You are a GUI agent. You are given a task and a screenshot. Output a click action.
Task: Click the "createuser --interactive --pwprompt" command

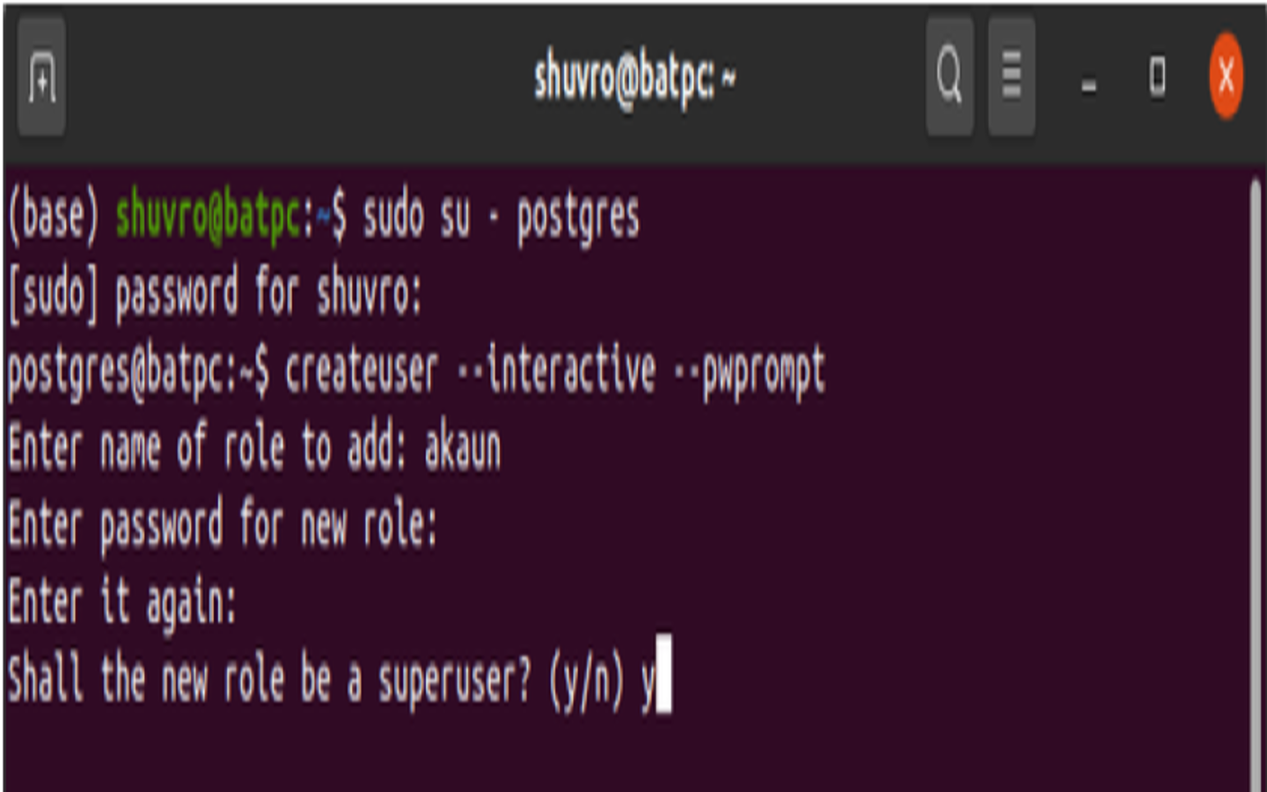pos(554,371)
